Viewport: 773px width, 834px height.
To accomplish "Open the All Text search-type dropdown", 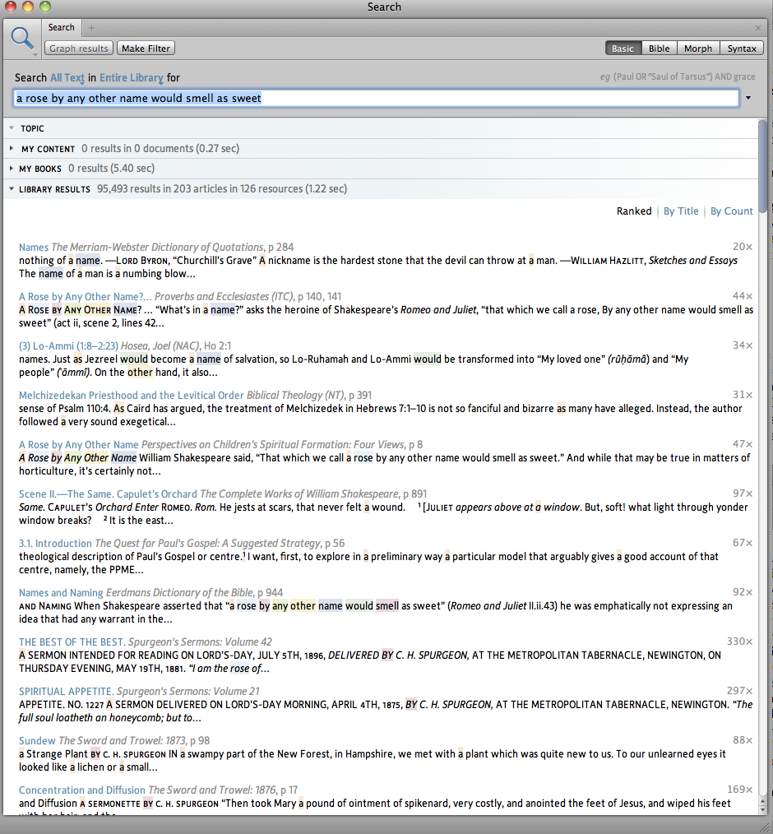I will (x=67, y=77).
